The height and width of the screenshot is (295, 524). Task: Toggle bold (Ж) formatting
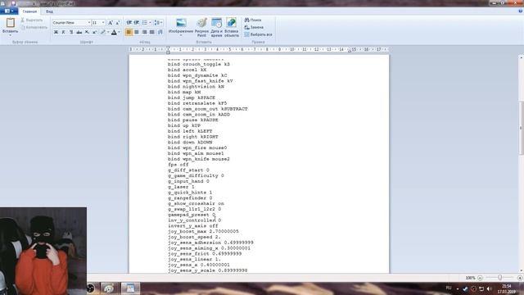tap(56, 32)
